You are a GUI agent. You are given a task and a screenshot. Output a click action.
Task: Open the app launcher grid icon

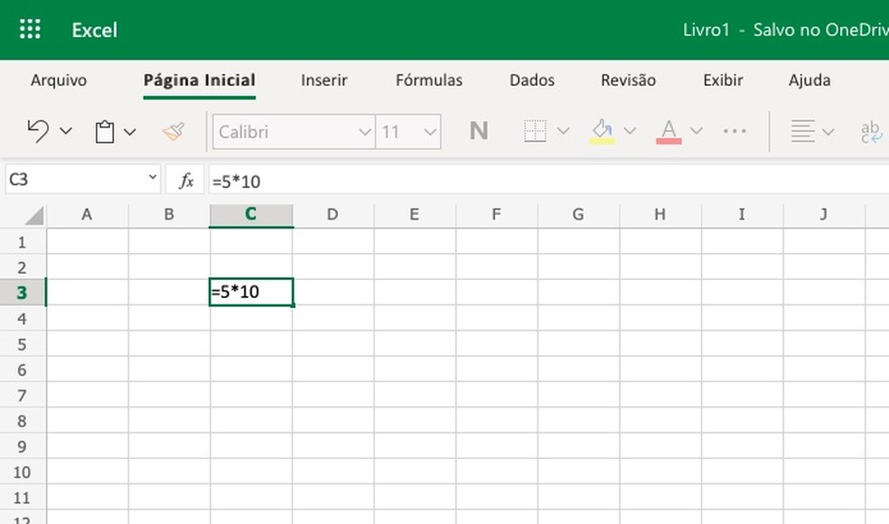coord(30,28)
